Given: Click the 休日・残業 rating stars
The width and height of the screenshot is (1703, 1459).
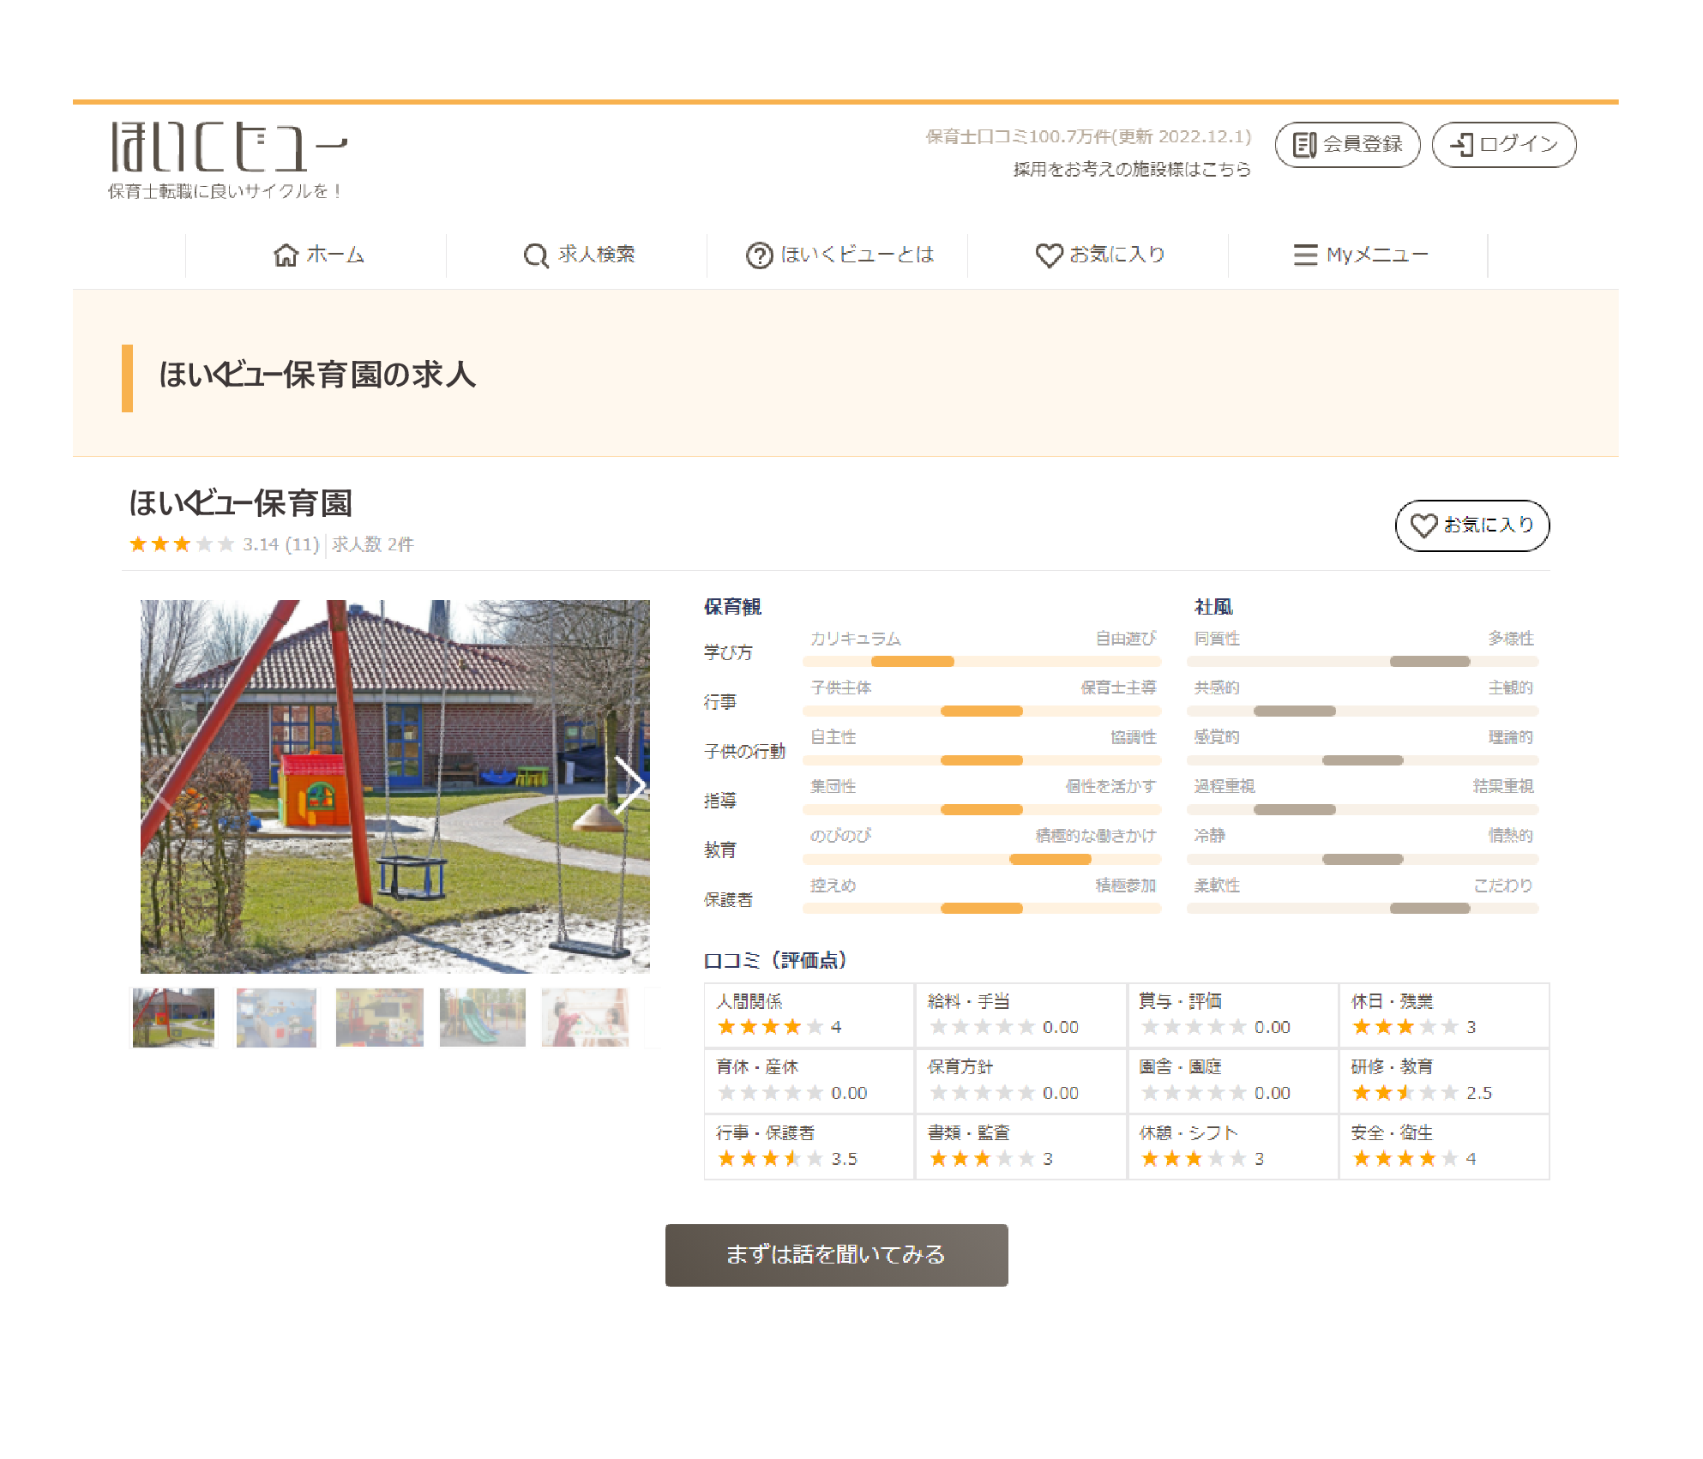Looking at the screenshot, I should pyautogui.click(x=1405, y=1027).
